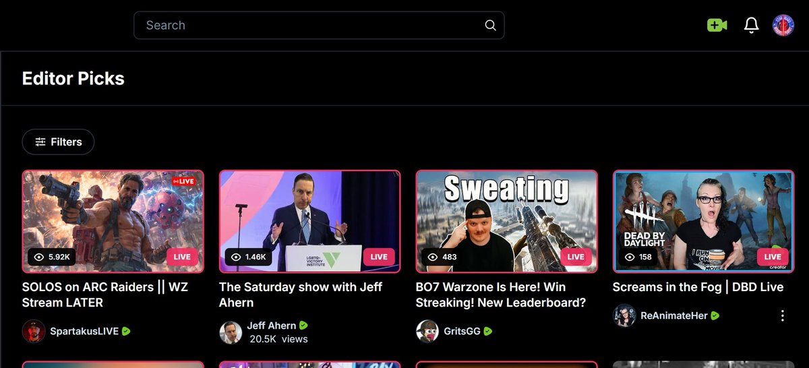The width and height of the screenshot is (809, 368).
Task: Click the "20.5K views" text under Jeff Ahern
Action: click(x=278, y=339)
